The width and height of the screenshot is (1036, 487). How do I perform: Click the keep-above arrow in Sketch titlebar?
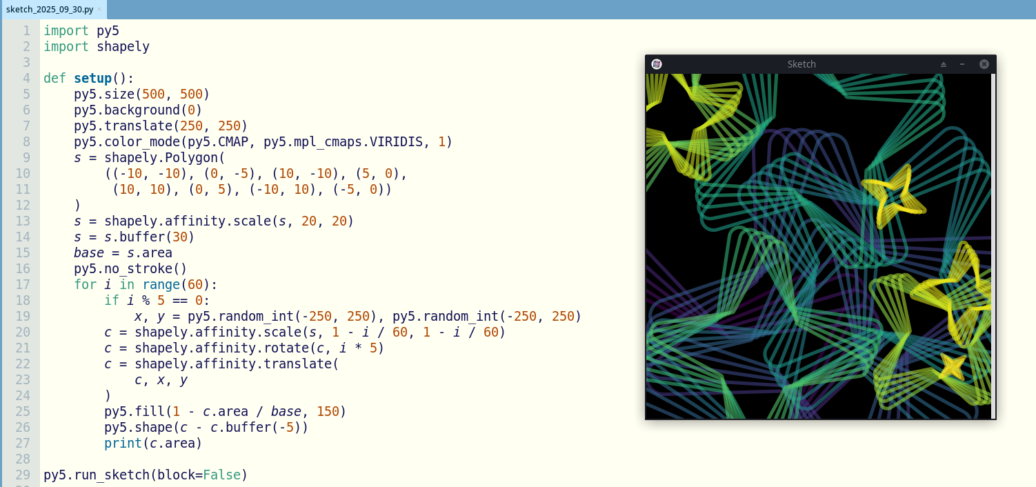944,64
